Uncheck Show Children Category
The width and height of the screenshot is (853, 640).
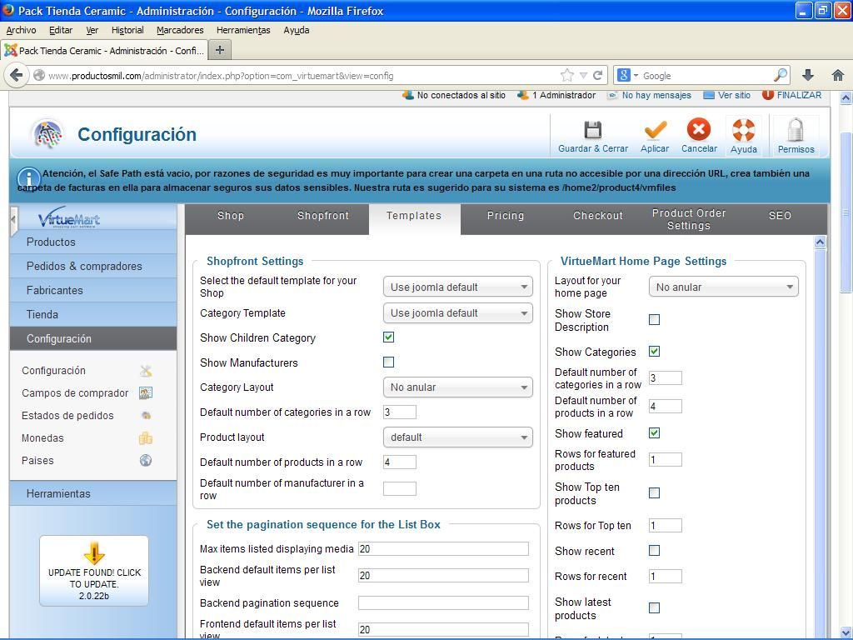[x=388, y=337]
